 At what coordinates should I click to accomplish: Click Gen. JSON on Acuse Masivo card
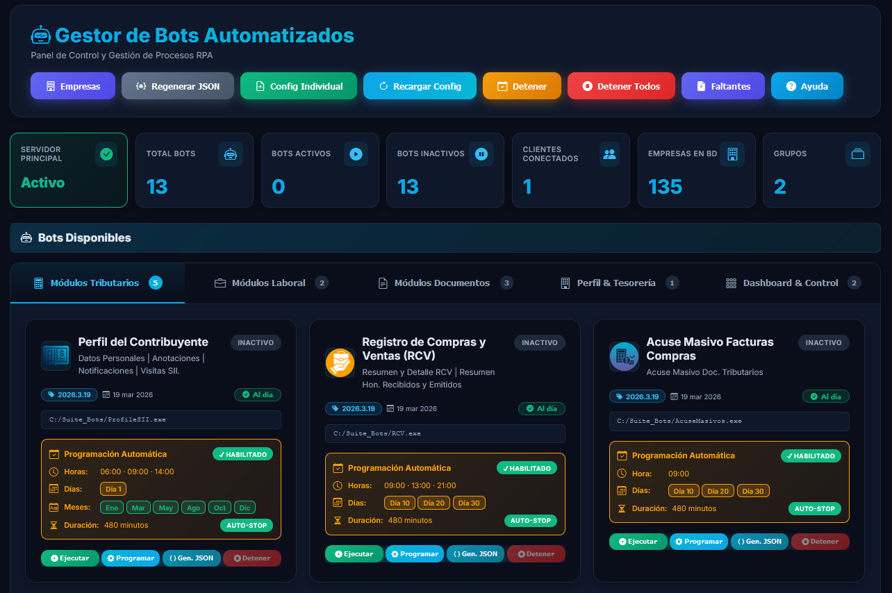pyautogui.click(x=760, y=542)
